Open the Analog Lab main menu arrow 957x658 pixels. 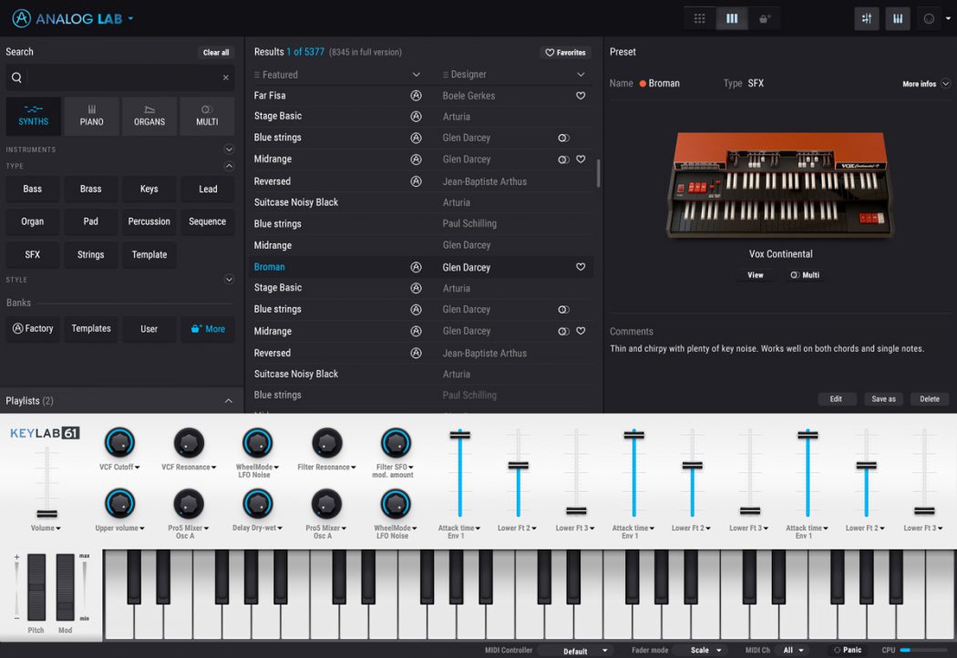coord(130,19)
